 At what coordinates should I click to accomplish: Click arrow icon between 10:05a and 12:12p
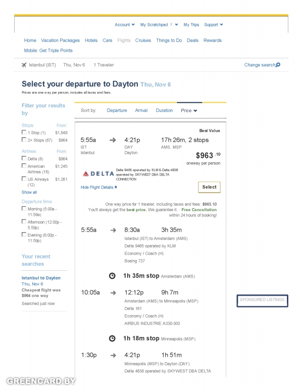pyautogui.click(x=113, y=293)
